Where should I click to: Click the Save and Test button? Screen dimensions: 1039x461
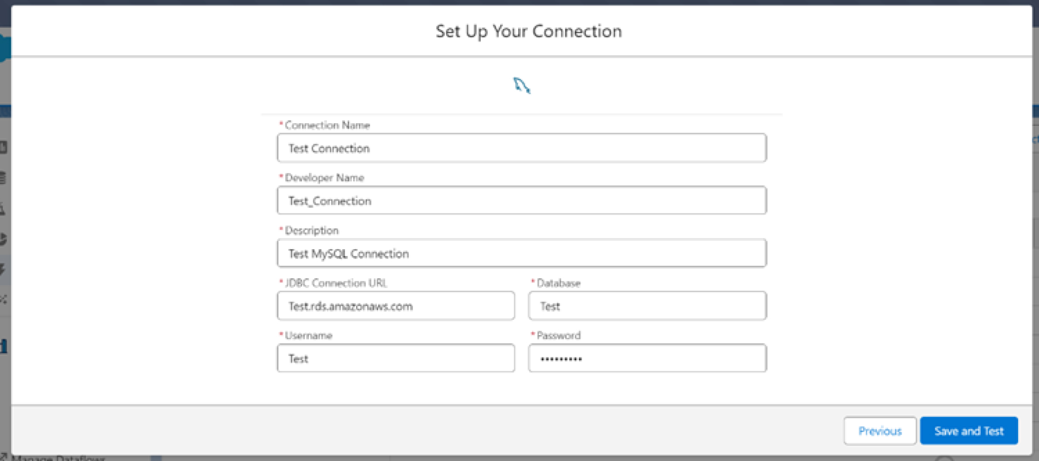point(969,431)
